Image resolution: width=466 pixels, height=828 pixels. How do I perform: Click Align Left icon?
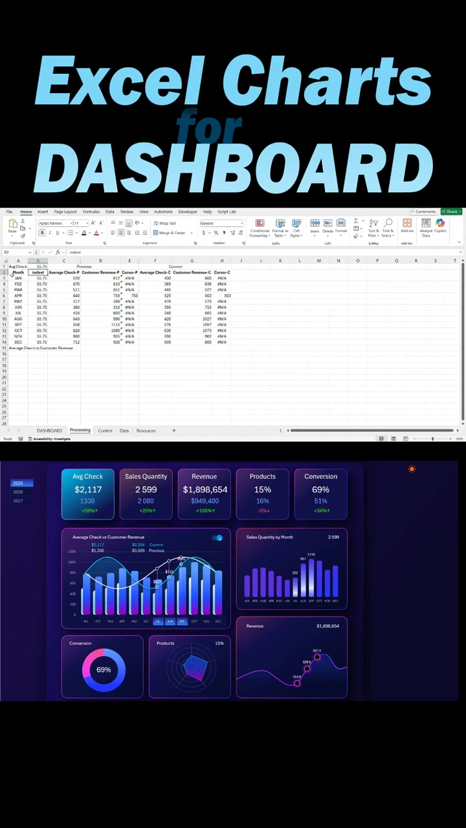point(113,232)
